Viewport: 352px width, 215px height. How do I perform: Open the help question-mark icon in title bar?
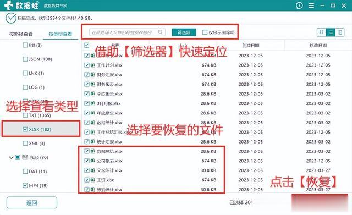click(299, 5)
